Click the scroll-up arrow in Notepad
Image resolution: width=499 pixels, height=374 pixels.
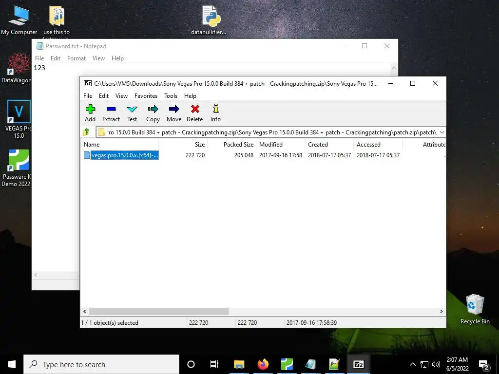click(x=394, y=68)
